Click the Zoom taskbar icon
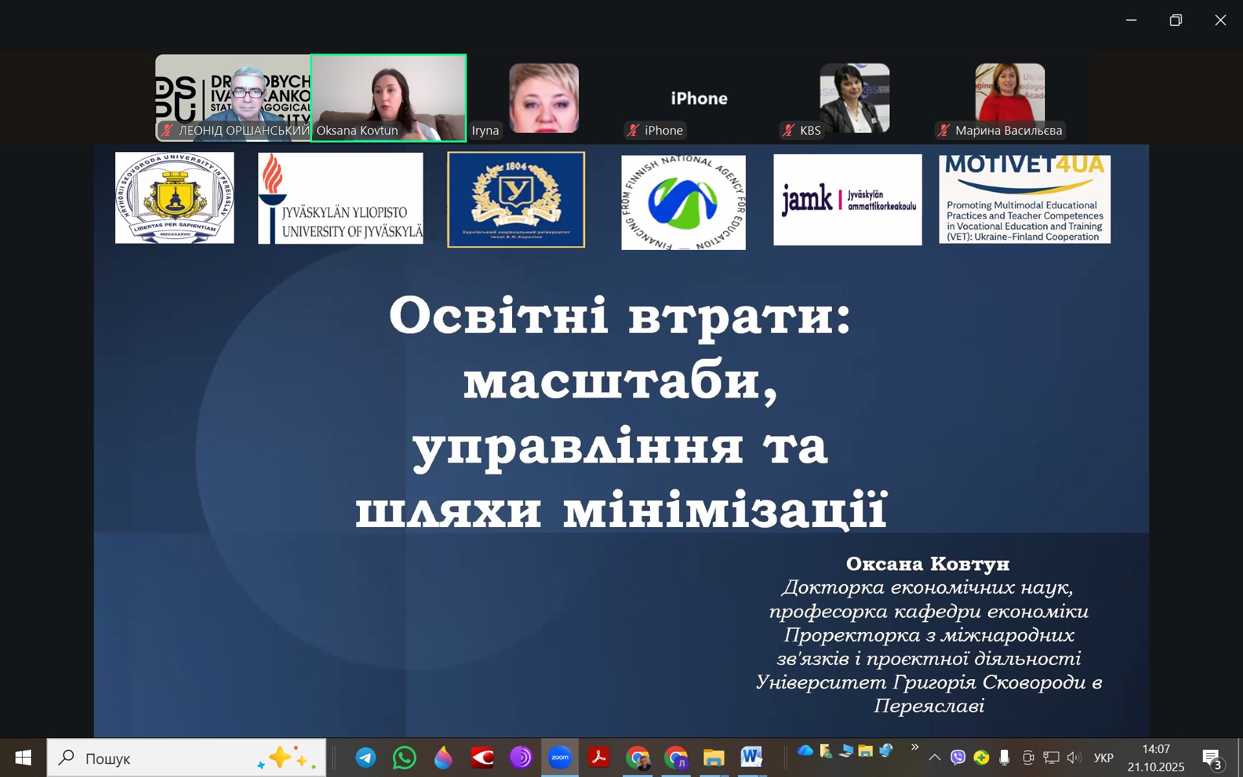1243x777 pixels. tap(560, 758)
